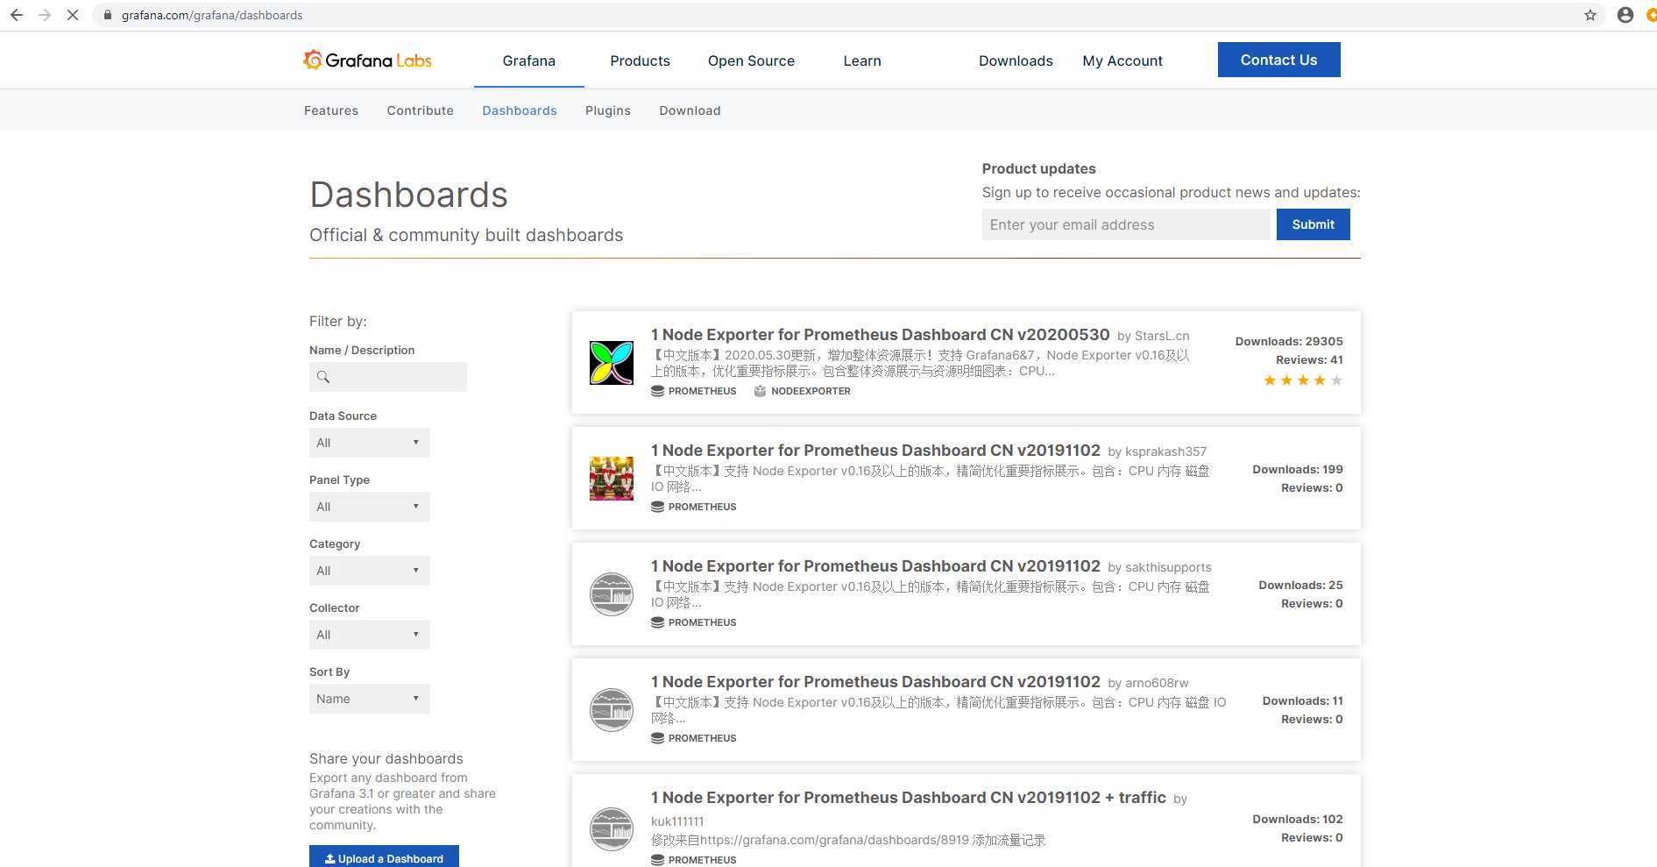The width and height of the screenshot is (1657, 867).
Task: Click Prometheus icon in sakthisupports card
Action: point(657,622)
